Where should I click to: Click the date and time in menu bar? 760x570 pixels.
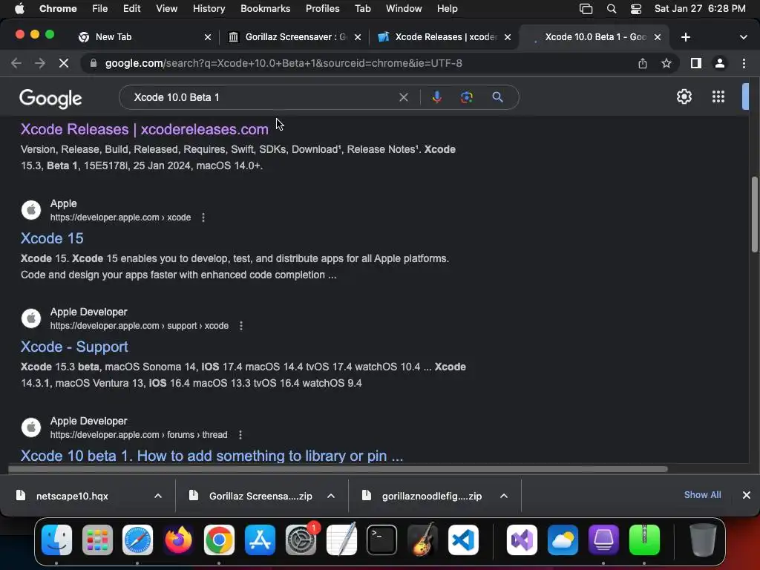pyautogui.click(x=700, y=9)
